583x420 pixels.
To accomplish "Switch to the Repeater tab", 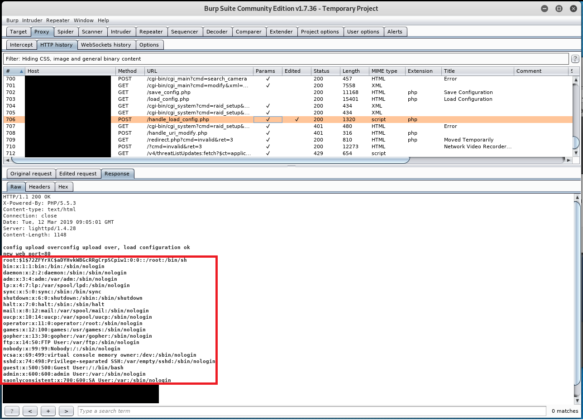I will [x=151, y=32].
